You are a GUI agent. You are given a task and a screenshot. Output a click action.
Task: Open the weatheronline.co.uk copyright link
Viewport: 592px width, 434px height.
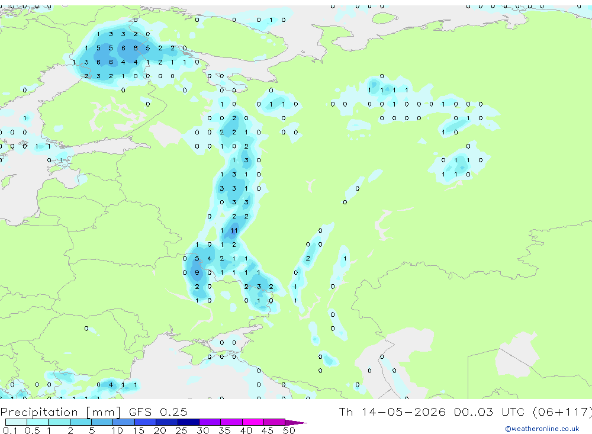tap(542, 429)
